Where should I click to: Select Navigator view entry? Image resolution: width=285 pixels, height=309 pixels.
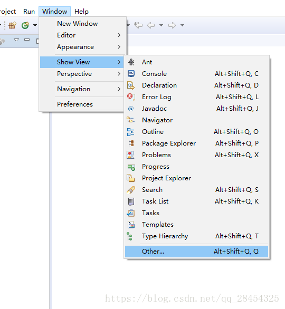[x=197, y=120]
